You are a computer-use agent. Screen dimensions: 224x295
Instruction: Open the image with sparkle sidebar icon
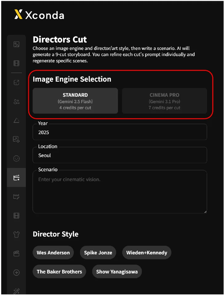(x=17, y=139)
